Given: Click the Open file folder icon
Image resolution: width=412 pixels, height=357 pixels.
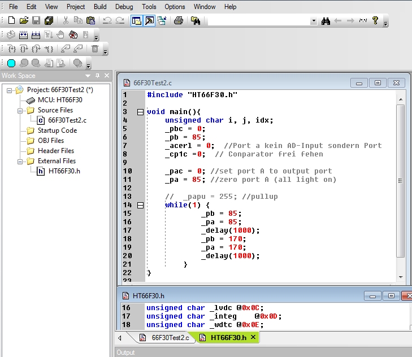Looking at the screenshot, I should coord(24,21).
